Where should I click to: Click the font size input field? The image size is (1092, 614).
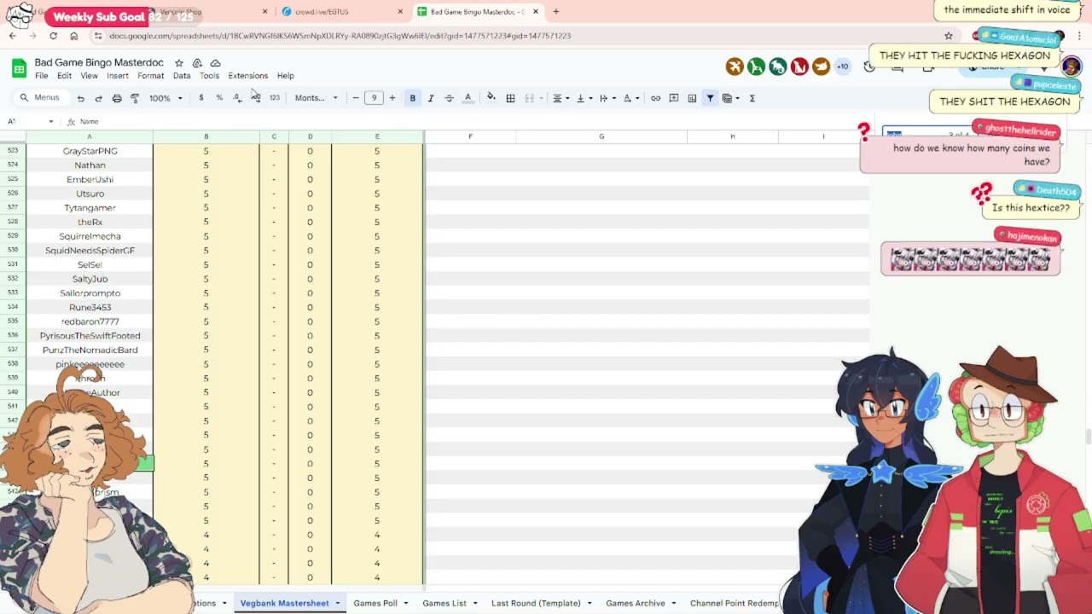pos(374,98)
